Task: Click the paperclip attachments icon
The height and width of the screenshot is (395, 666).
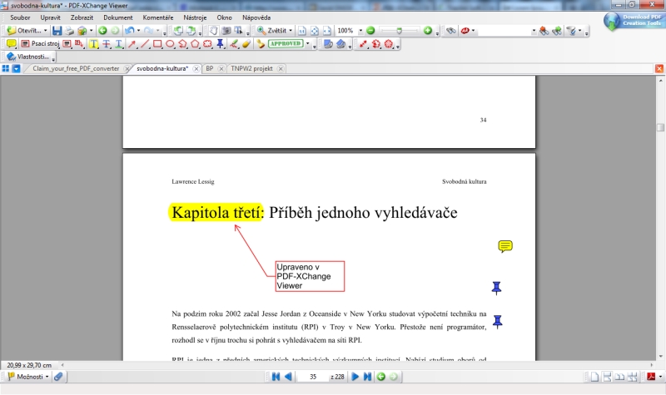Action: click(x=58, y=377)
